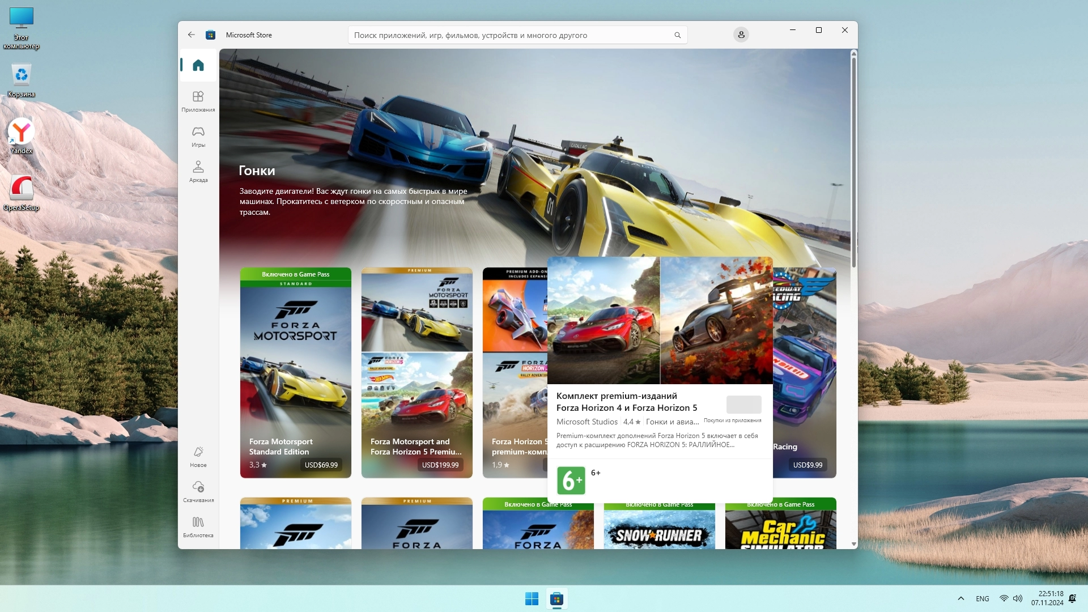Image resolution: width=1088 pixels, height=612 pixels.
Task: Open the Библиотека (Library) page
Action: tap(198, 526)
